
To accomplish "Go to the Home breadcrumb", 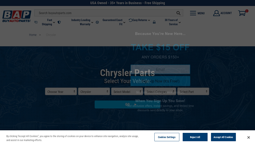I will point(33,35).
